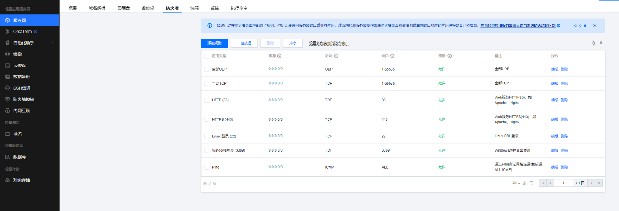Click 设置多台实例的防火墙? link
This screenshot has width=619, height=211.
point(328,43)
